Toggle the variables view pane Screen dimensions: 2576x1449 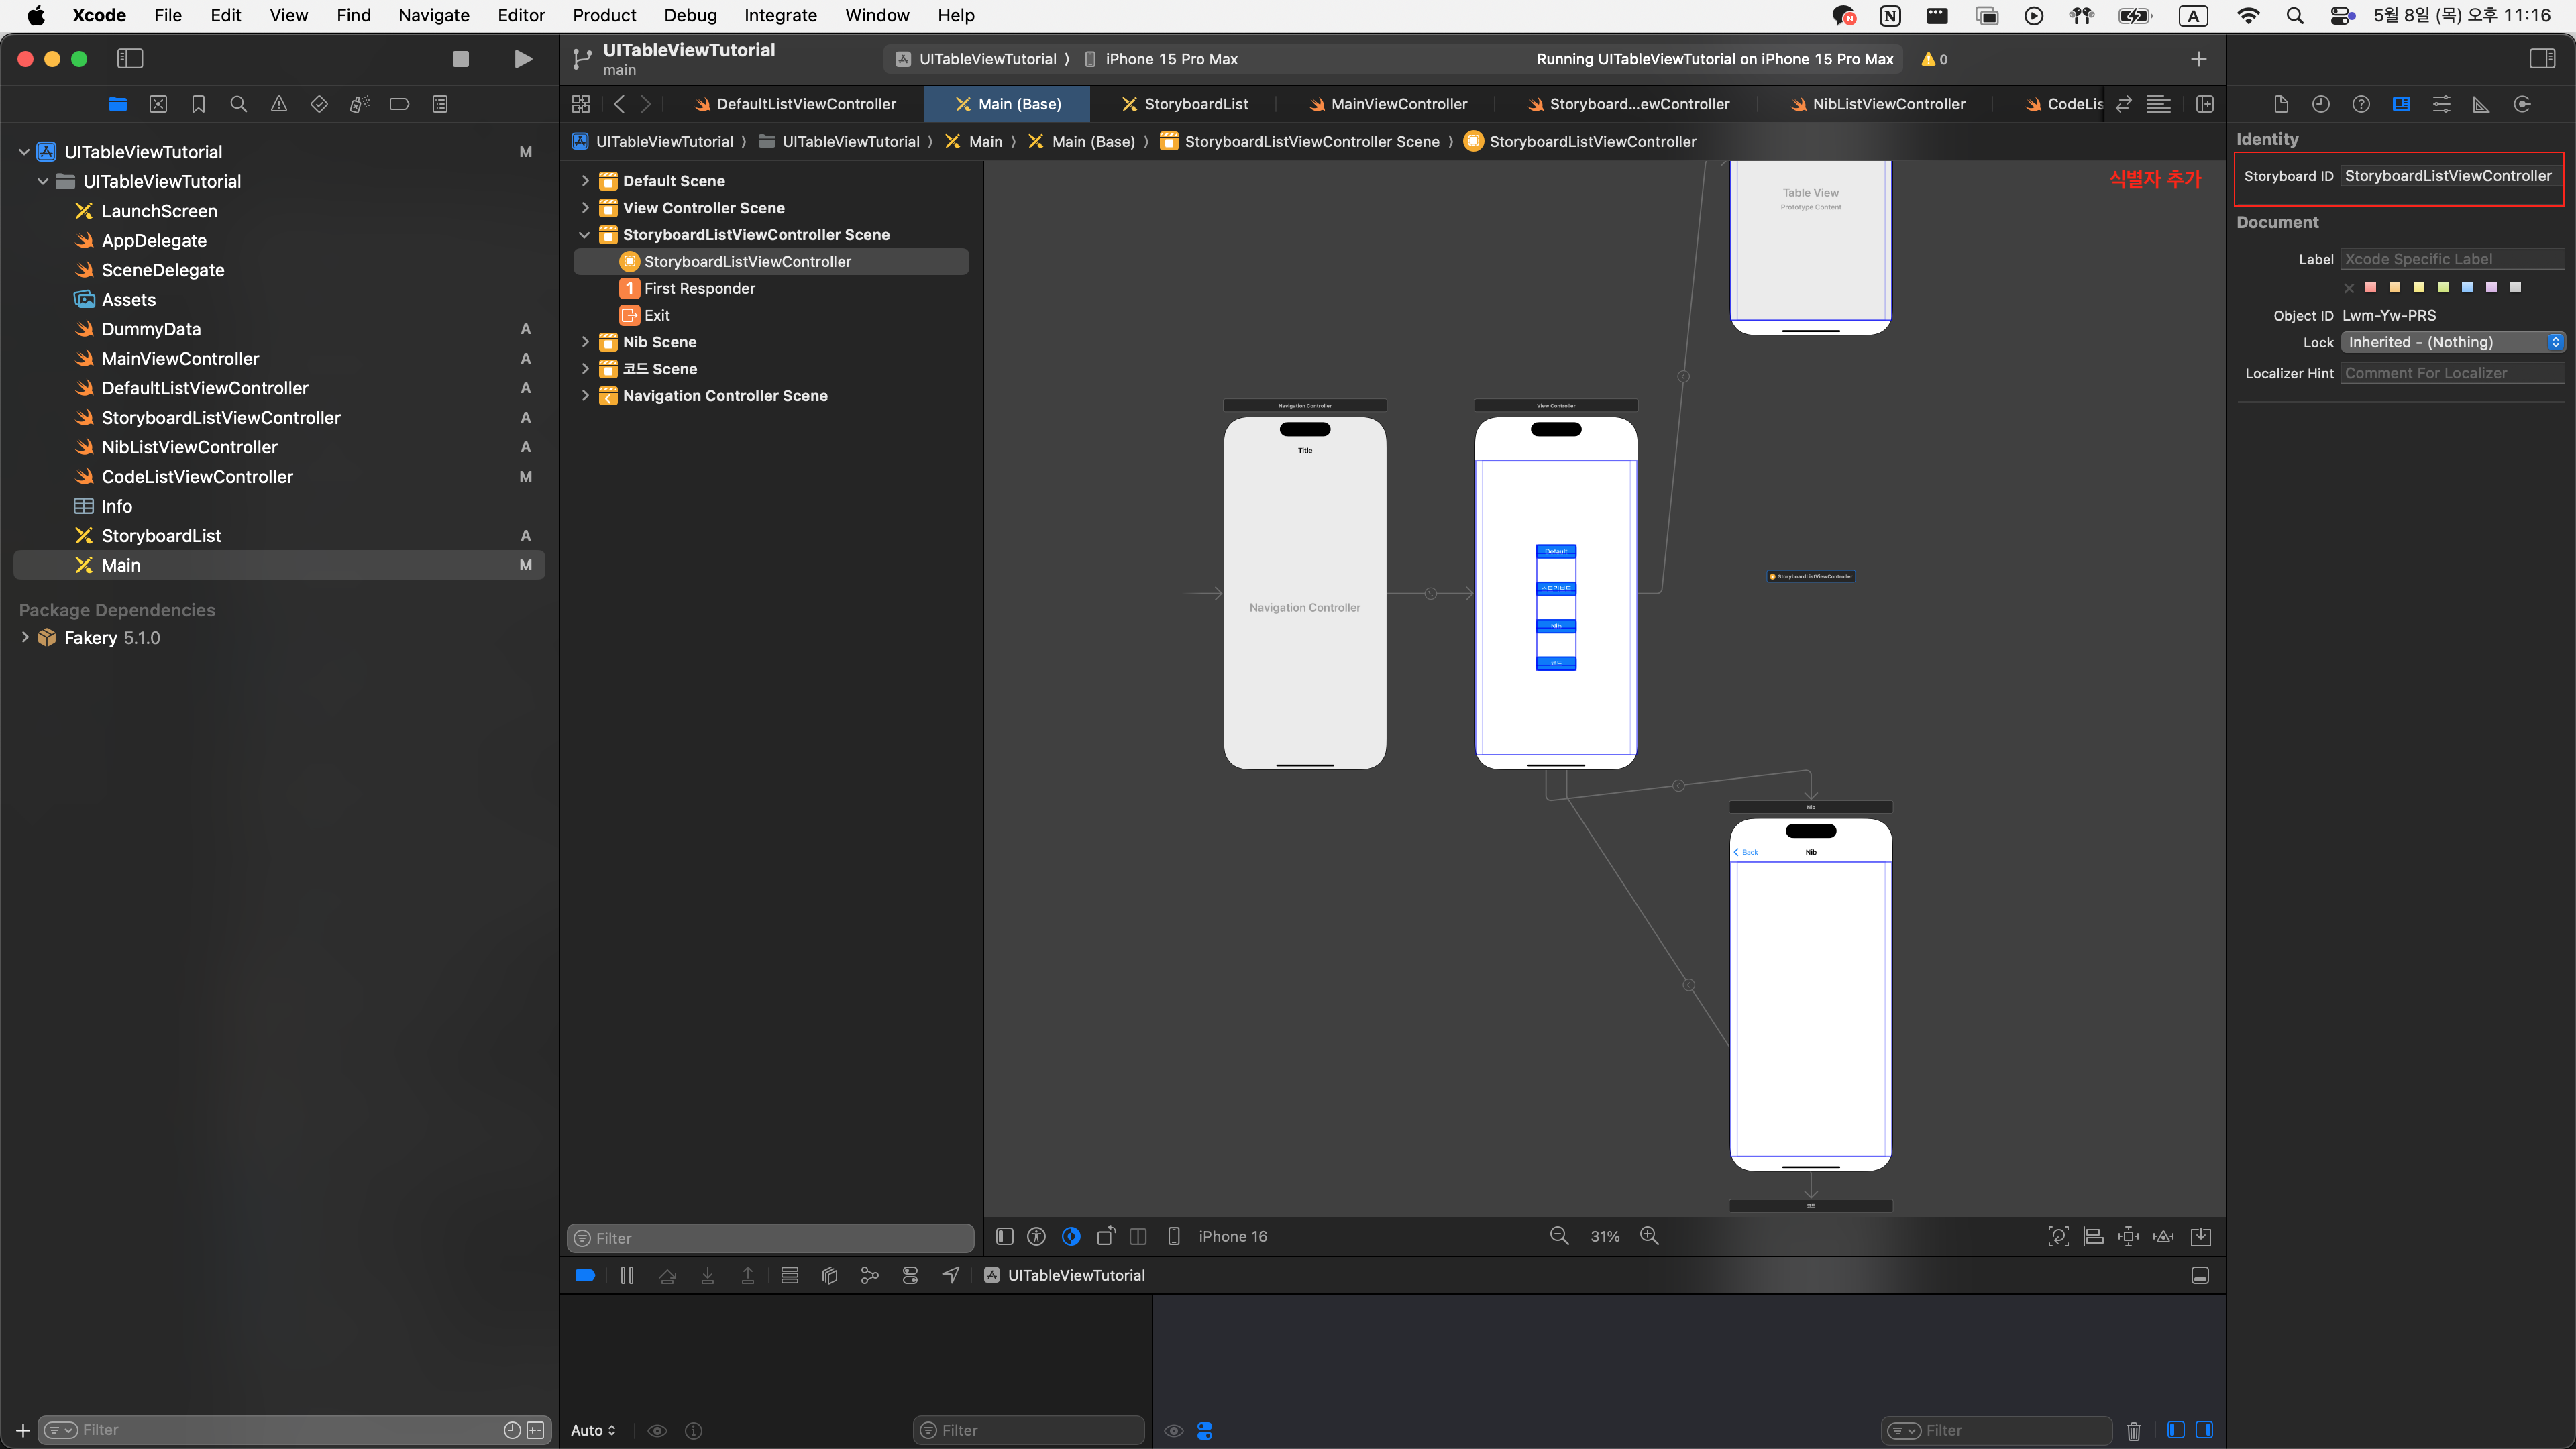coord(2176,1430)
